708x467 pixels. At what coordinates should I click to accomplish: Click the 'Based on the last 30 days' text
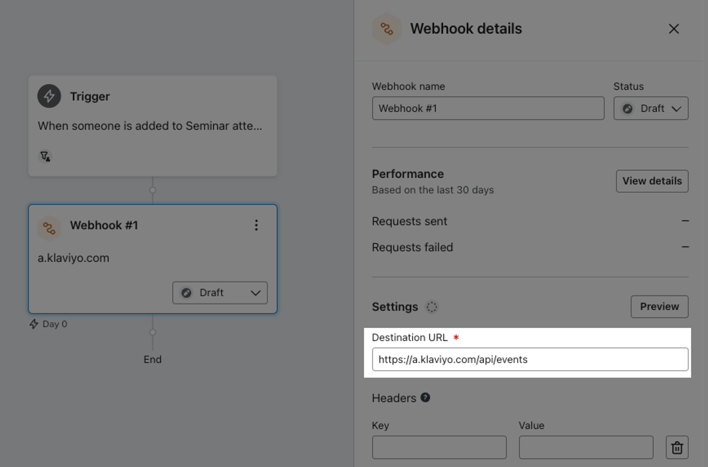point(433,190)
